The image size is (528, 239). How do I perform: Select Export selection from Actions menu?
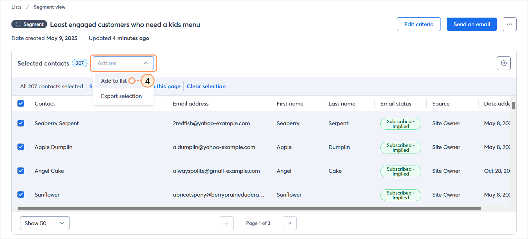[121, 96]
